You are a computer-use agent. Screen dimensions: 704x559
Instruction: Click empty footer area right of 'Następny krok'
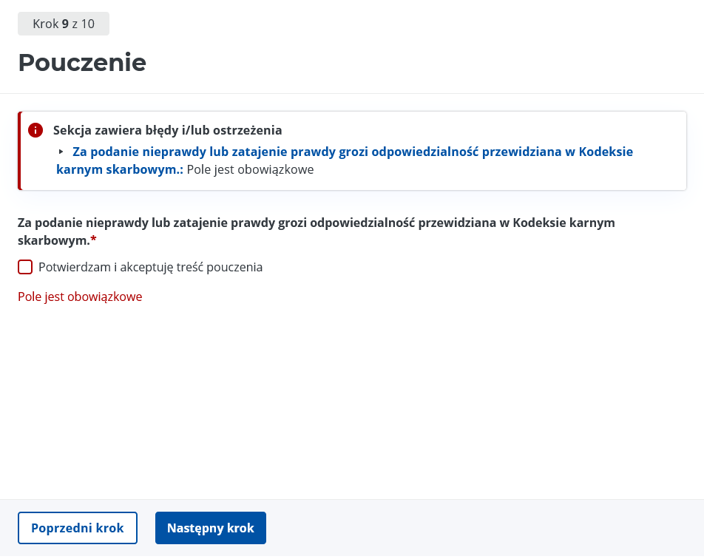(x=485, y=528)
